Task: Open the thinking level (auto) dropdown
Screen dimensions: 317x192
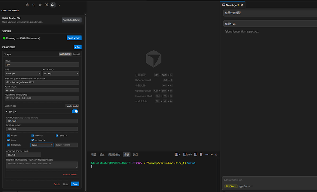Action: [x=42, y=145]
